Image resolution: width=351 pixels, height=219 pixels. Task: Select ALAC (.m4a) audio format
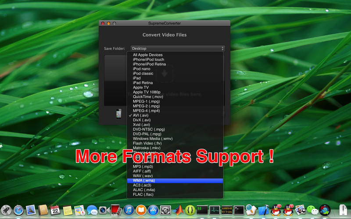pos(175,190)
